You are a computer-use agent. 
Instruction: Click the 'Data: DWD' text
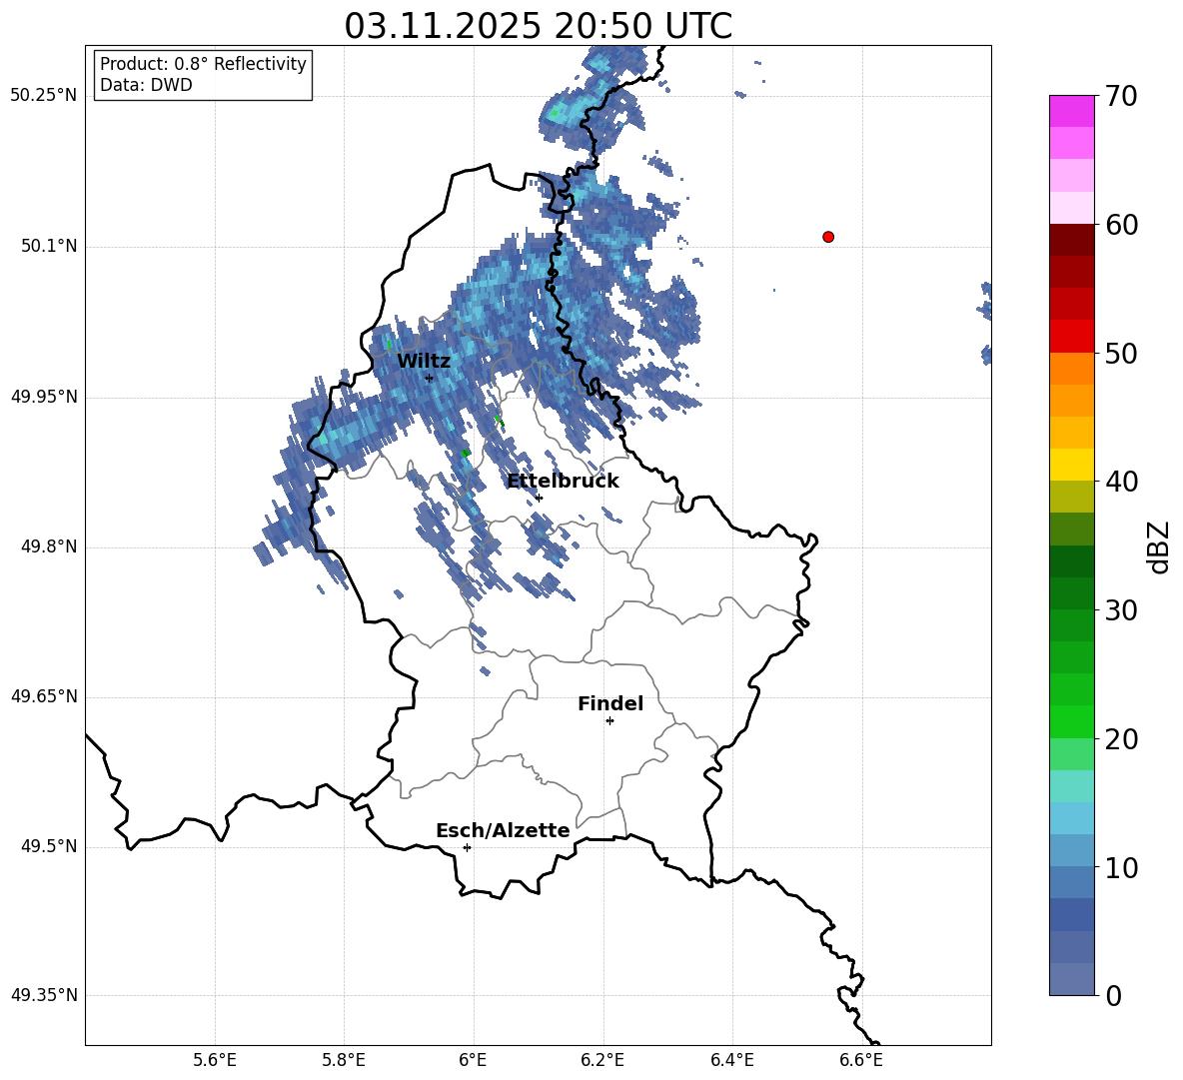(146, 85)
